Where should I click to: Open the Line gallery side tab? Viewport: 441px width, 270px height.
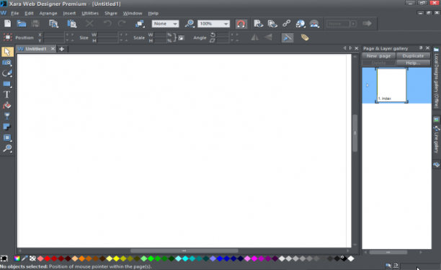click(x=437, y=140)
